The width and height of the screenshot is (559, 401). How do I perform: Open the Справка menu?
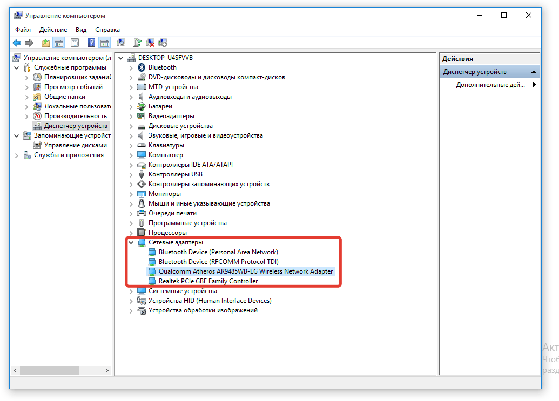click(x=107, y=30)
